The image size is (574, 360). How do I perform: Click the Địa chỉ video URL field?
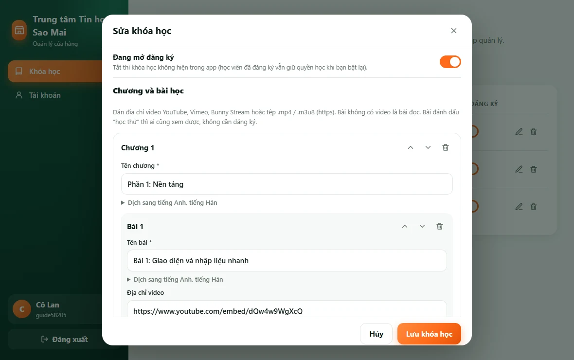click(x=287, y=309)
